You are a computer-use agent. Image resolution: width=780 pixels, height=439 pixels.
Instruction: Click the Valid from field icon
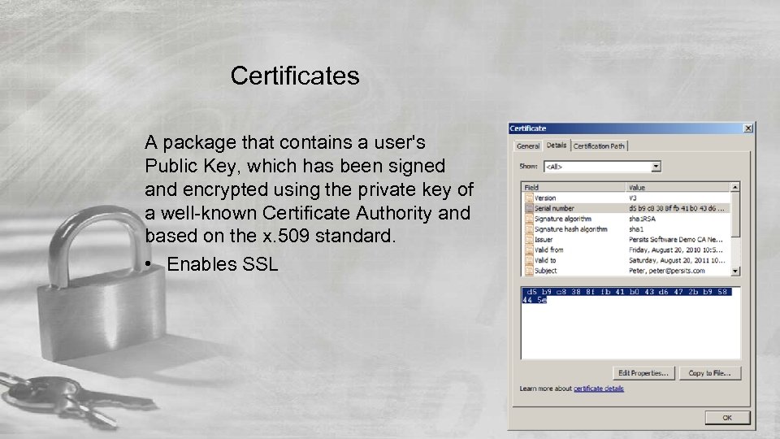pos(529,250)
